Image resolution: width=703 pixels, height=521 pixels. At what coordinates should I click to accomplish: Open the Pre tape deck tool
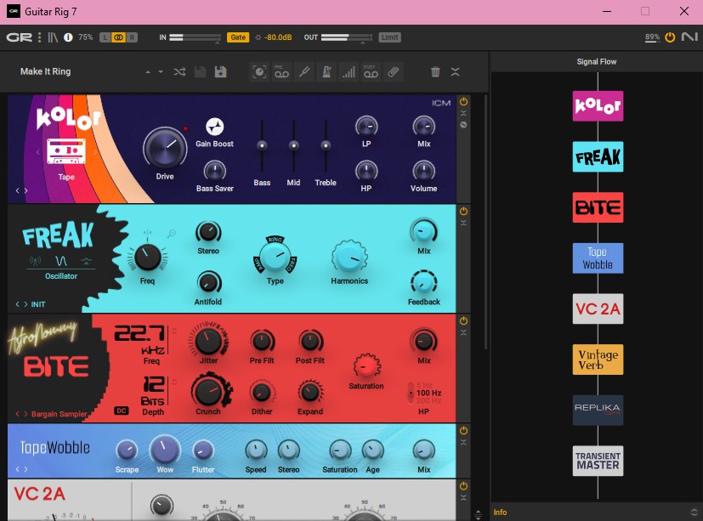(x=281, y=71)
